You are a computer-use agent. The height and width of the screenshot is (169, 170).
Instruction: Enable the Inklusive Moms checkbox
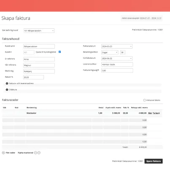tap(144, 100)
